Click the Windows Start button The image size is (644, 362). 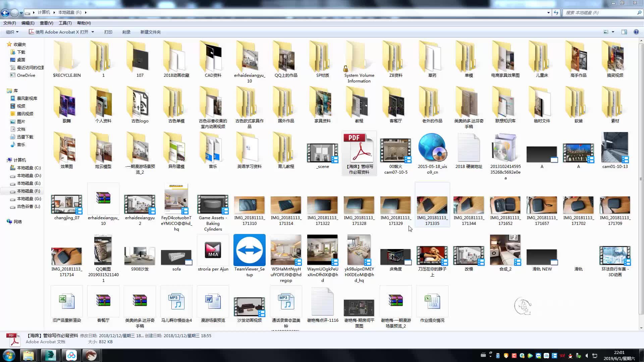click(9, 355)
